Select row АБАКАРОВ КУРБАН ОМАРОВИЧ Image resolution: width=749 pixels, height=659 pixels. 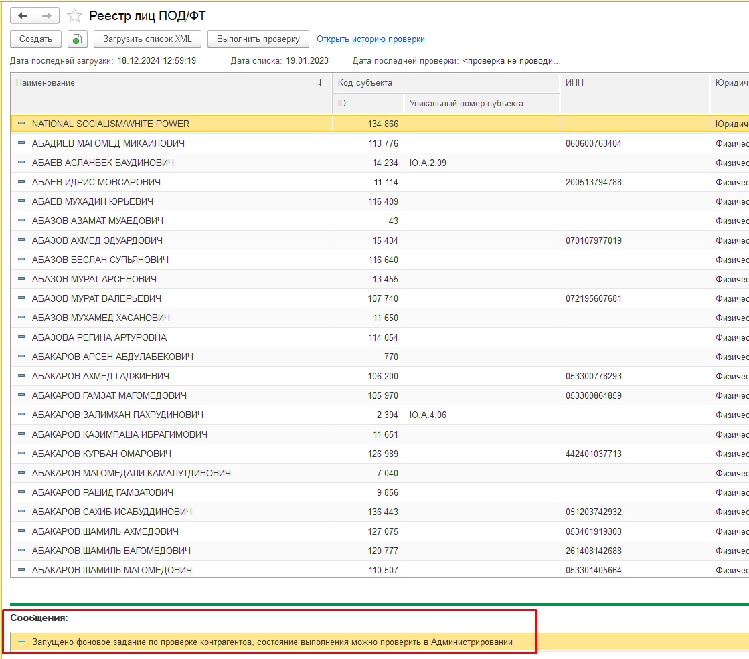[380, 454]
